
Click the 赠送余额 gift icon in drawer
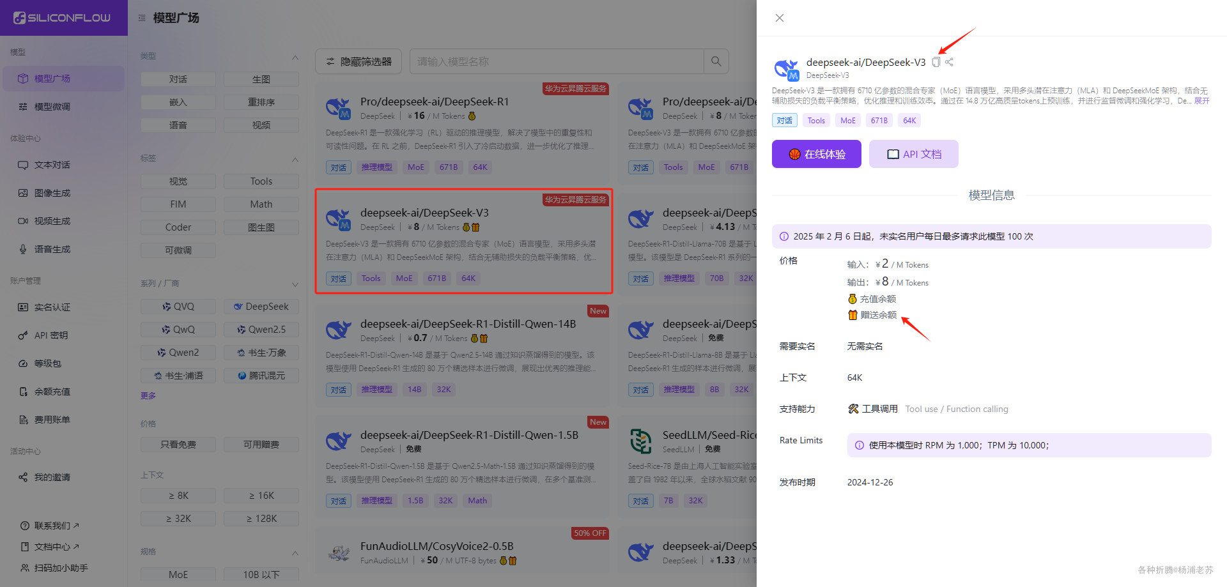click(x=853, y=315)
